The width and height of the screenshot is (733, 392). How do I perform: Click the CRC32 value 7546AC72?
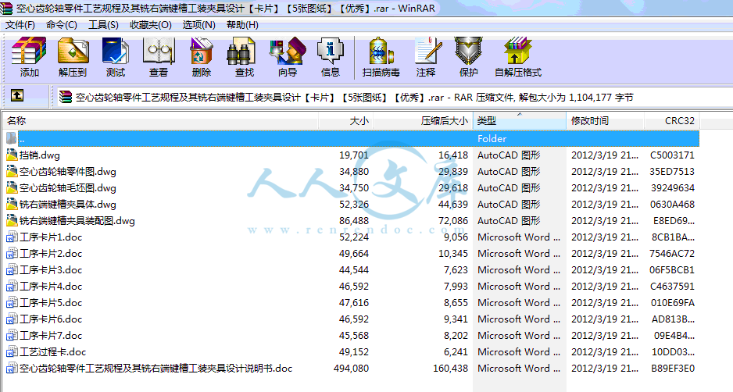pos(672,254)
